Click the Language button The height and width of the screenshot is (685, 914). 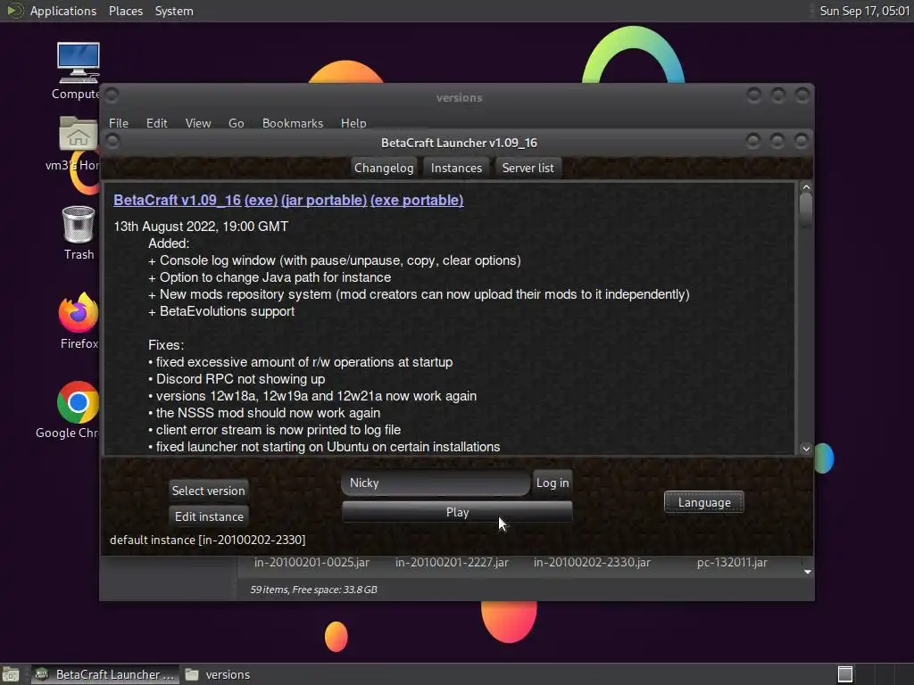(x=704, y=502)
